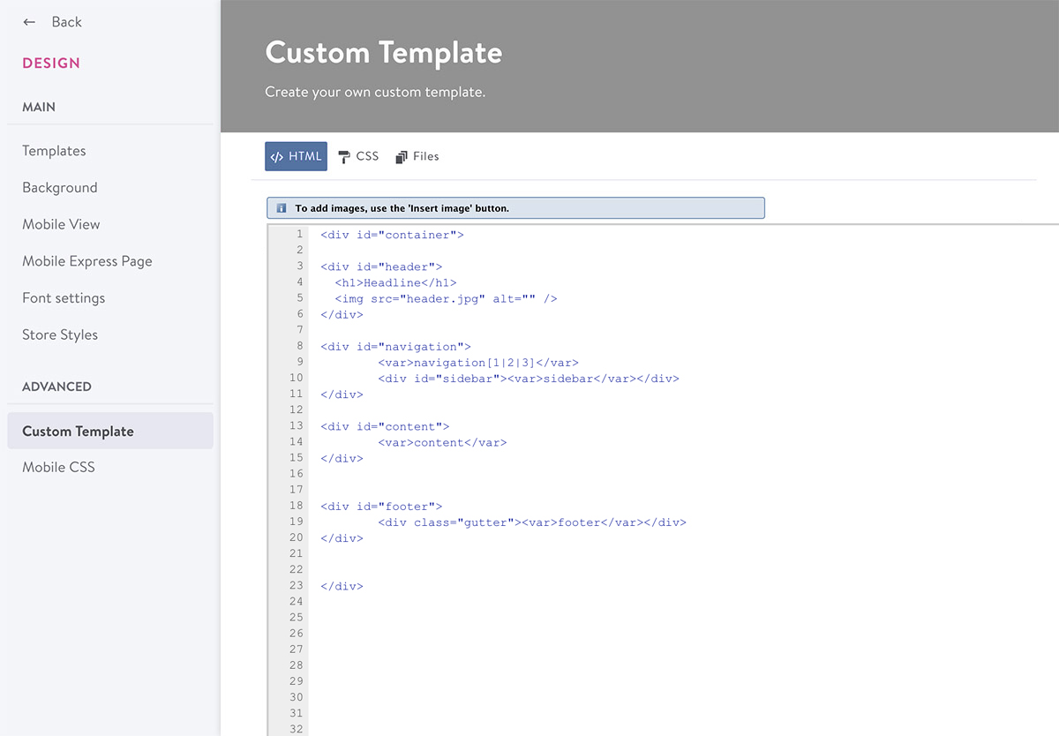Select Custom Template in the sidebar

pyautogui.click(x=79, y=431)
